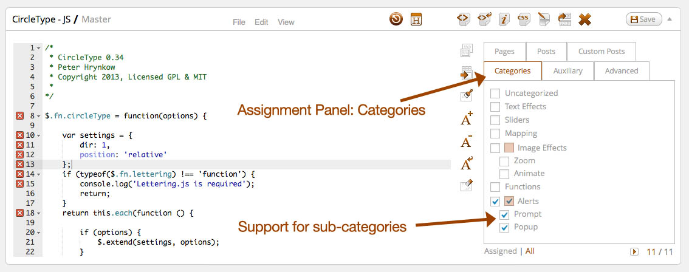689x272 pixels.
Task: Click the color swatch beside Image Effects
Action: [x=509, y=148]
